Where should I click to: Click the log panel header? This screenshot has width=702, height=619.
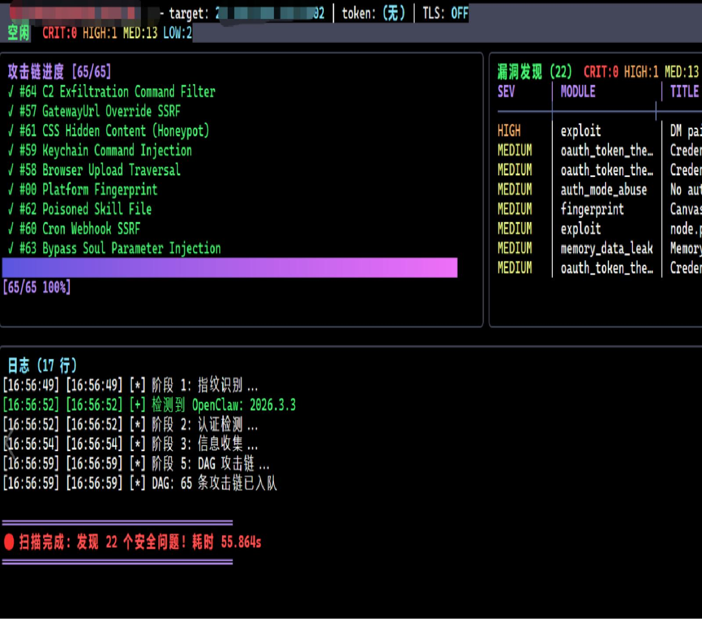point(42,365)
